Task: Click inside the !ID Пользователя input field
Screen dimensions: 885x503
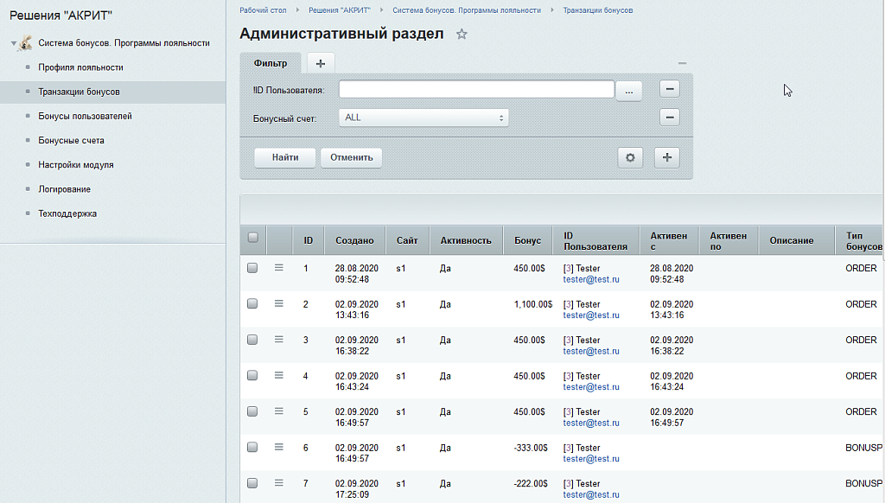Action: tap(475, 89)
